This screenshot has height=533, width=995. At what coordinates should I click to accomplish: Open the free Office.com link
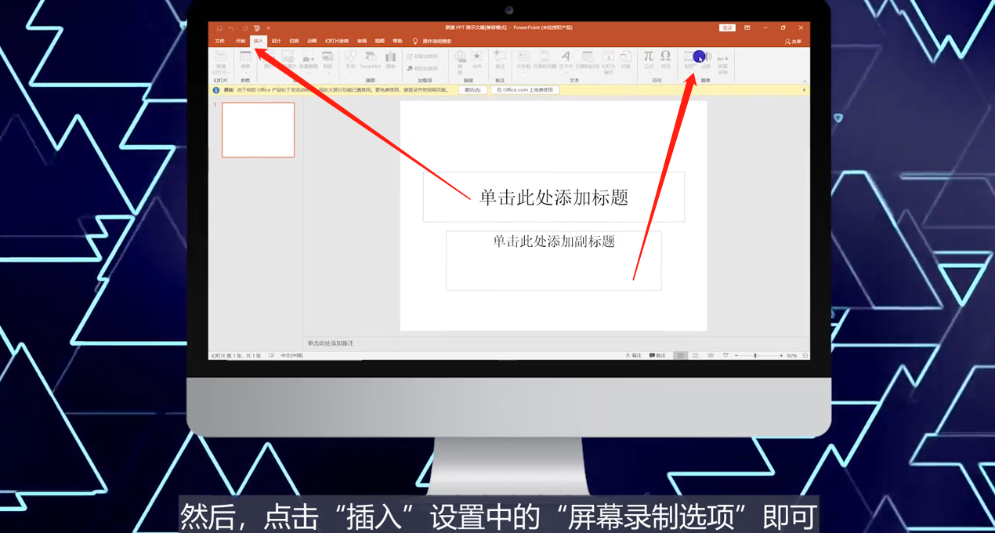(x=524, y=89)
